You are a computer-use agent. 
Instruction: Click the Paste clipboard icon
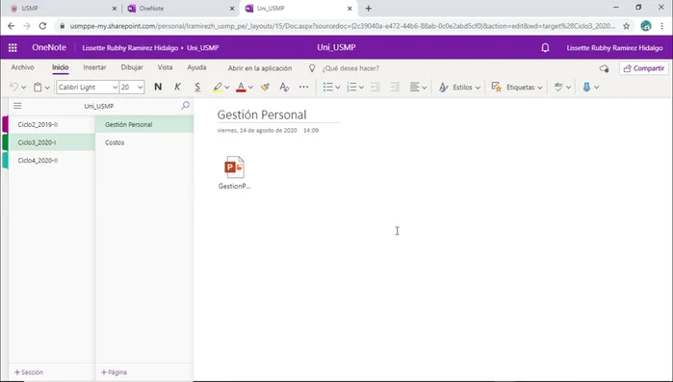pyautogui.click(x=38, y=87)
